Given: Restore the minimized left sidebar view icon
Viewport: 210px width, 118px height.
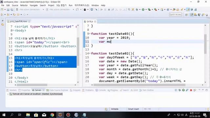Looking at the screenshot, I should (x=3, y=21).
